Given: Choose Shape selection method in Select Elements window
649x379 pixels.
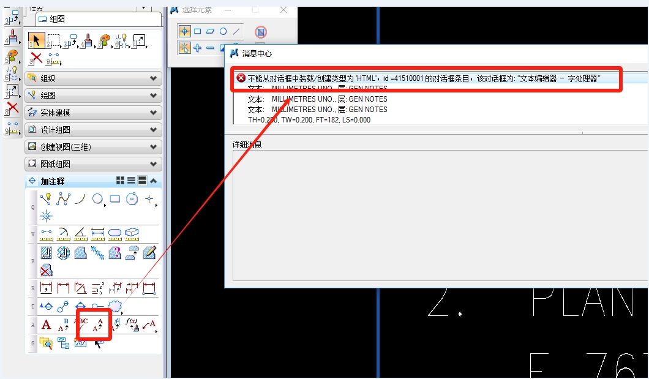Looking at the screenshot, I should point(210,31).
